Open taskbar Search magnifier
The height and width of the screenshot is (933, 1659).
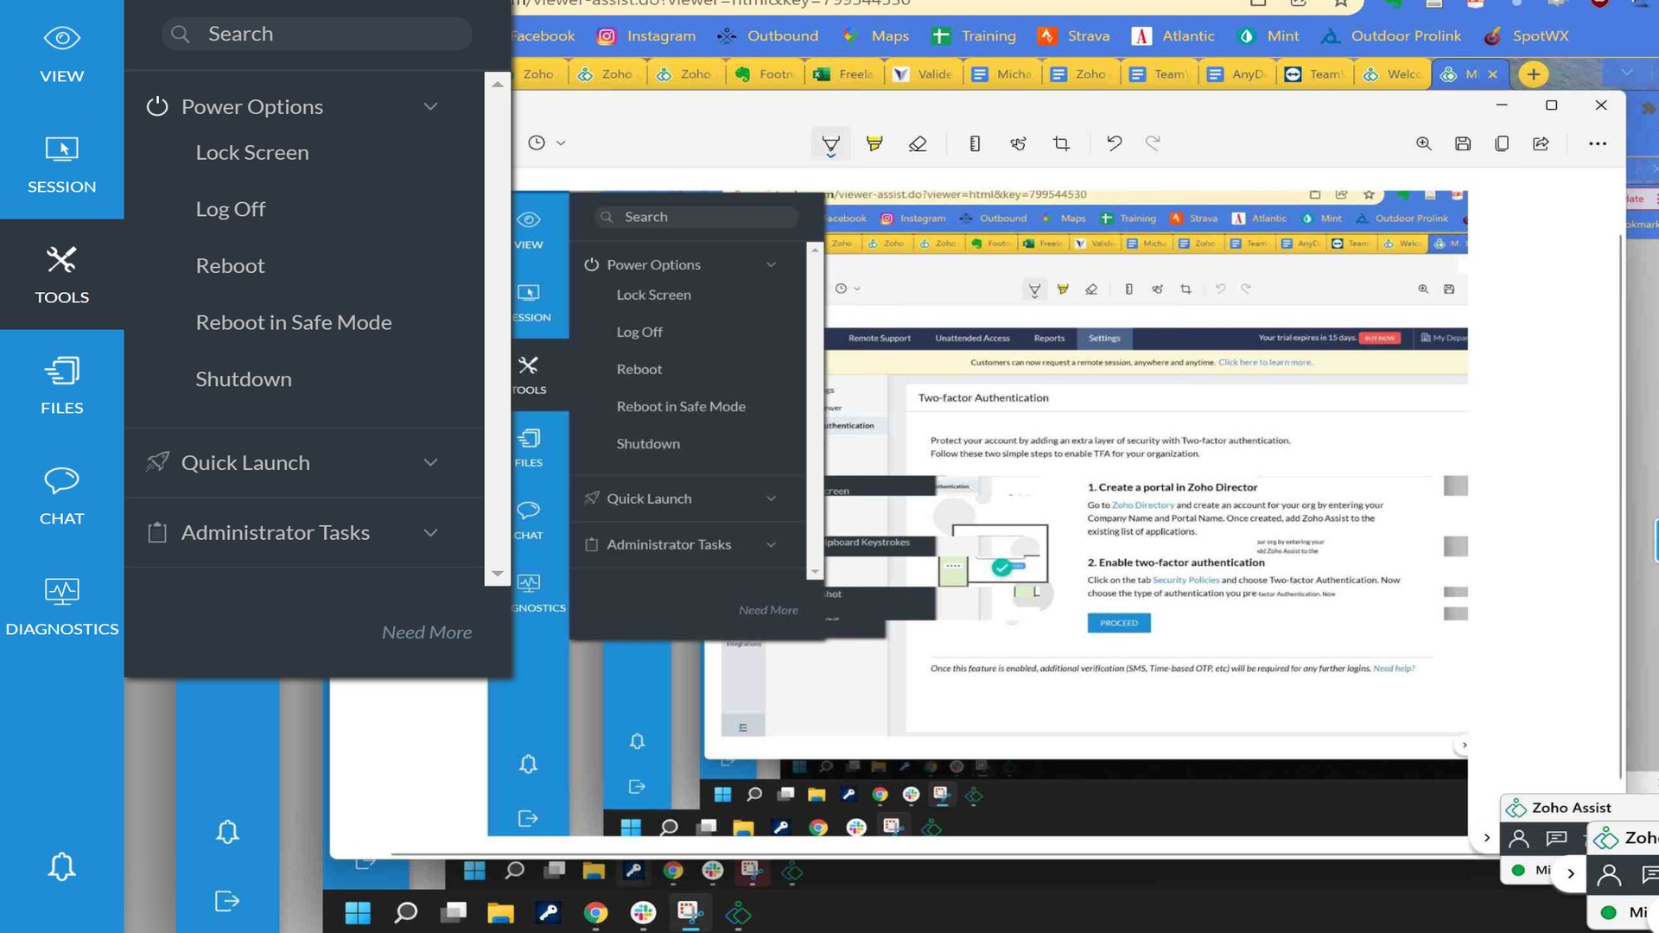(405, 912)
